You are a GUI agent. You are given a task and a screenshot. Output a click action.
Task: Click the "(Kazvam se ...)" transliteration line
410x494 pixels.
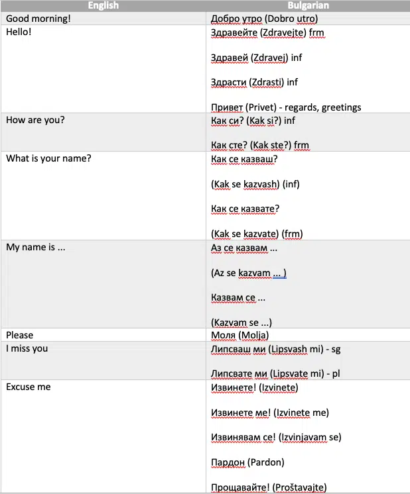click(241, 323)
